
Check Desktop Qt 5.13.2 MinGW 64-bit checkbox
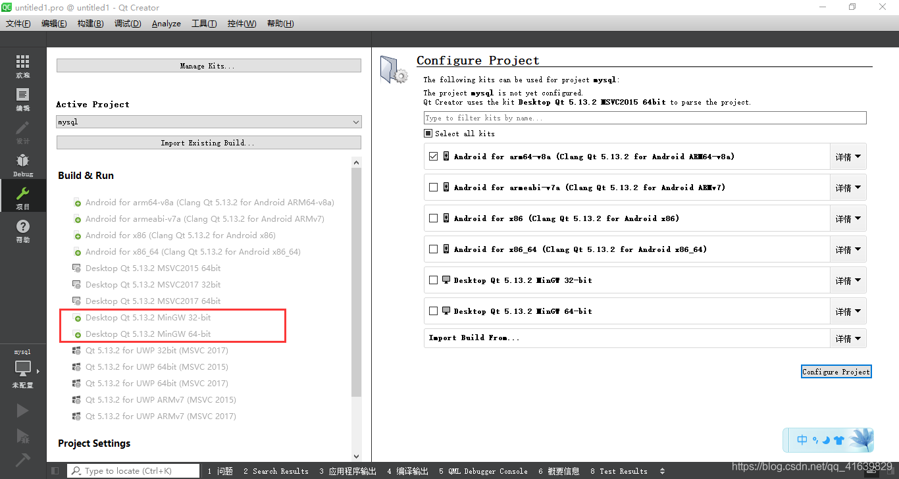pyautogui.click(x=433, y=311)
